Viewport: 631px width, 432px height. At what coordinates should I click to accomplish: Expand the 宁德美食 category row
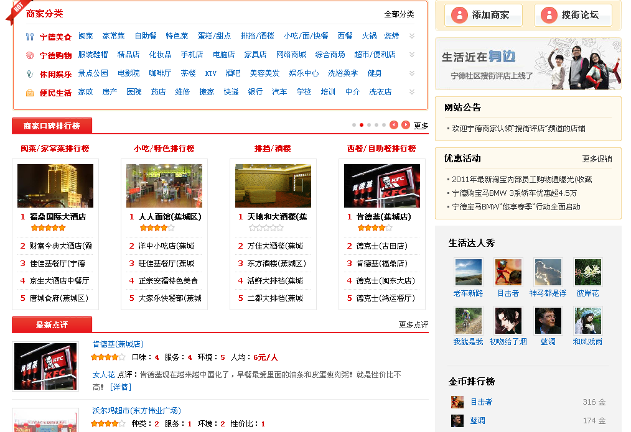[x=412, y=36]
